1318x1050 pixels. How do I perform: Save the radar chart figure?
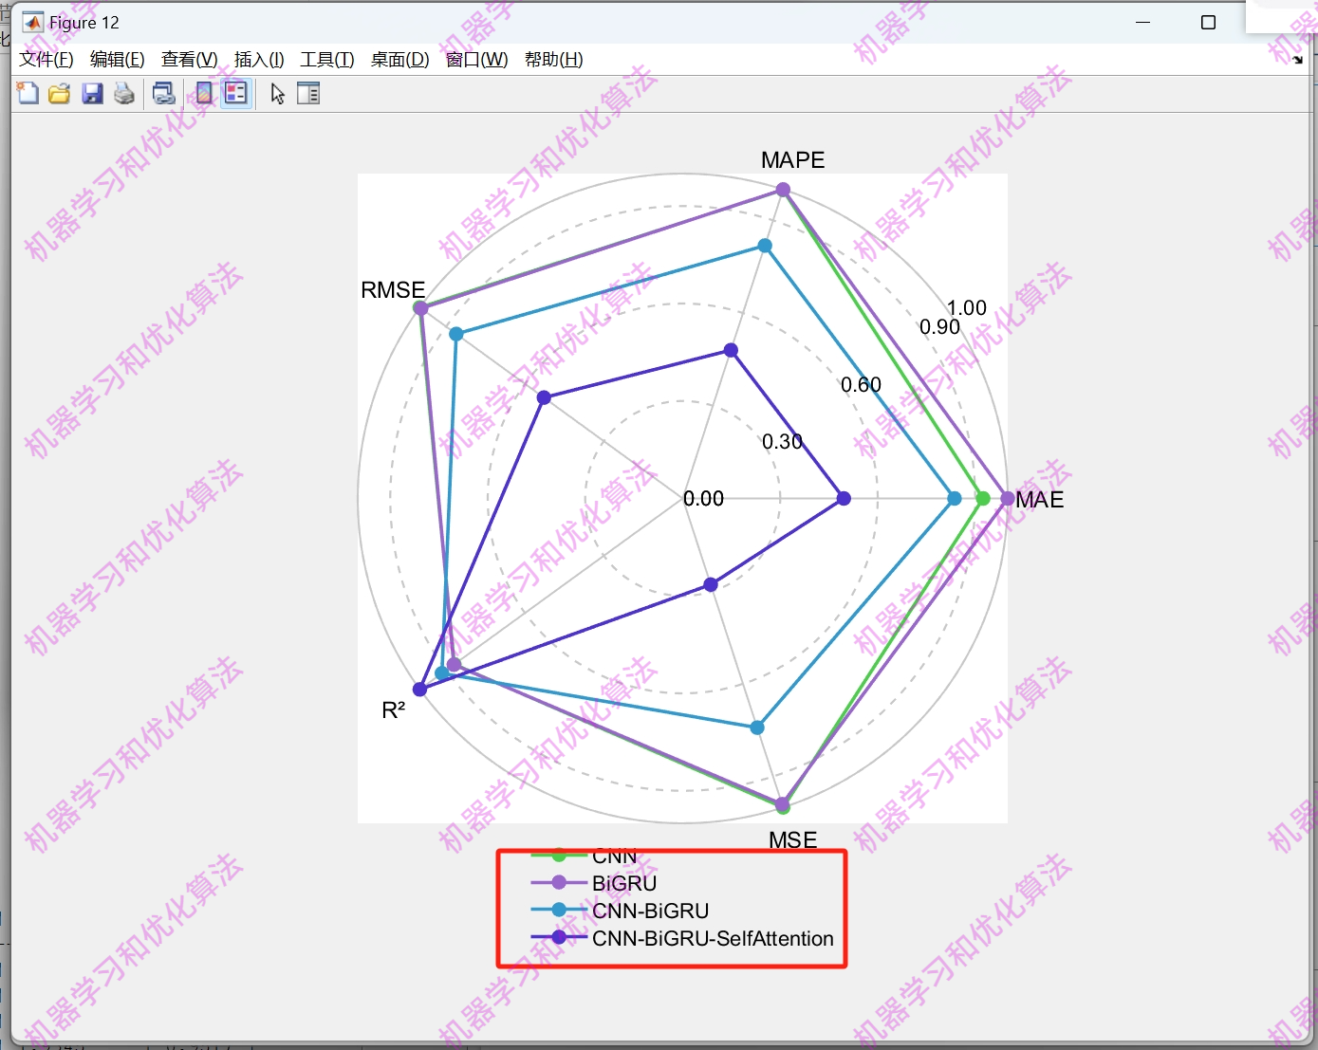(x=92, y=92)
